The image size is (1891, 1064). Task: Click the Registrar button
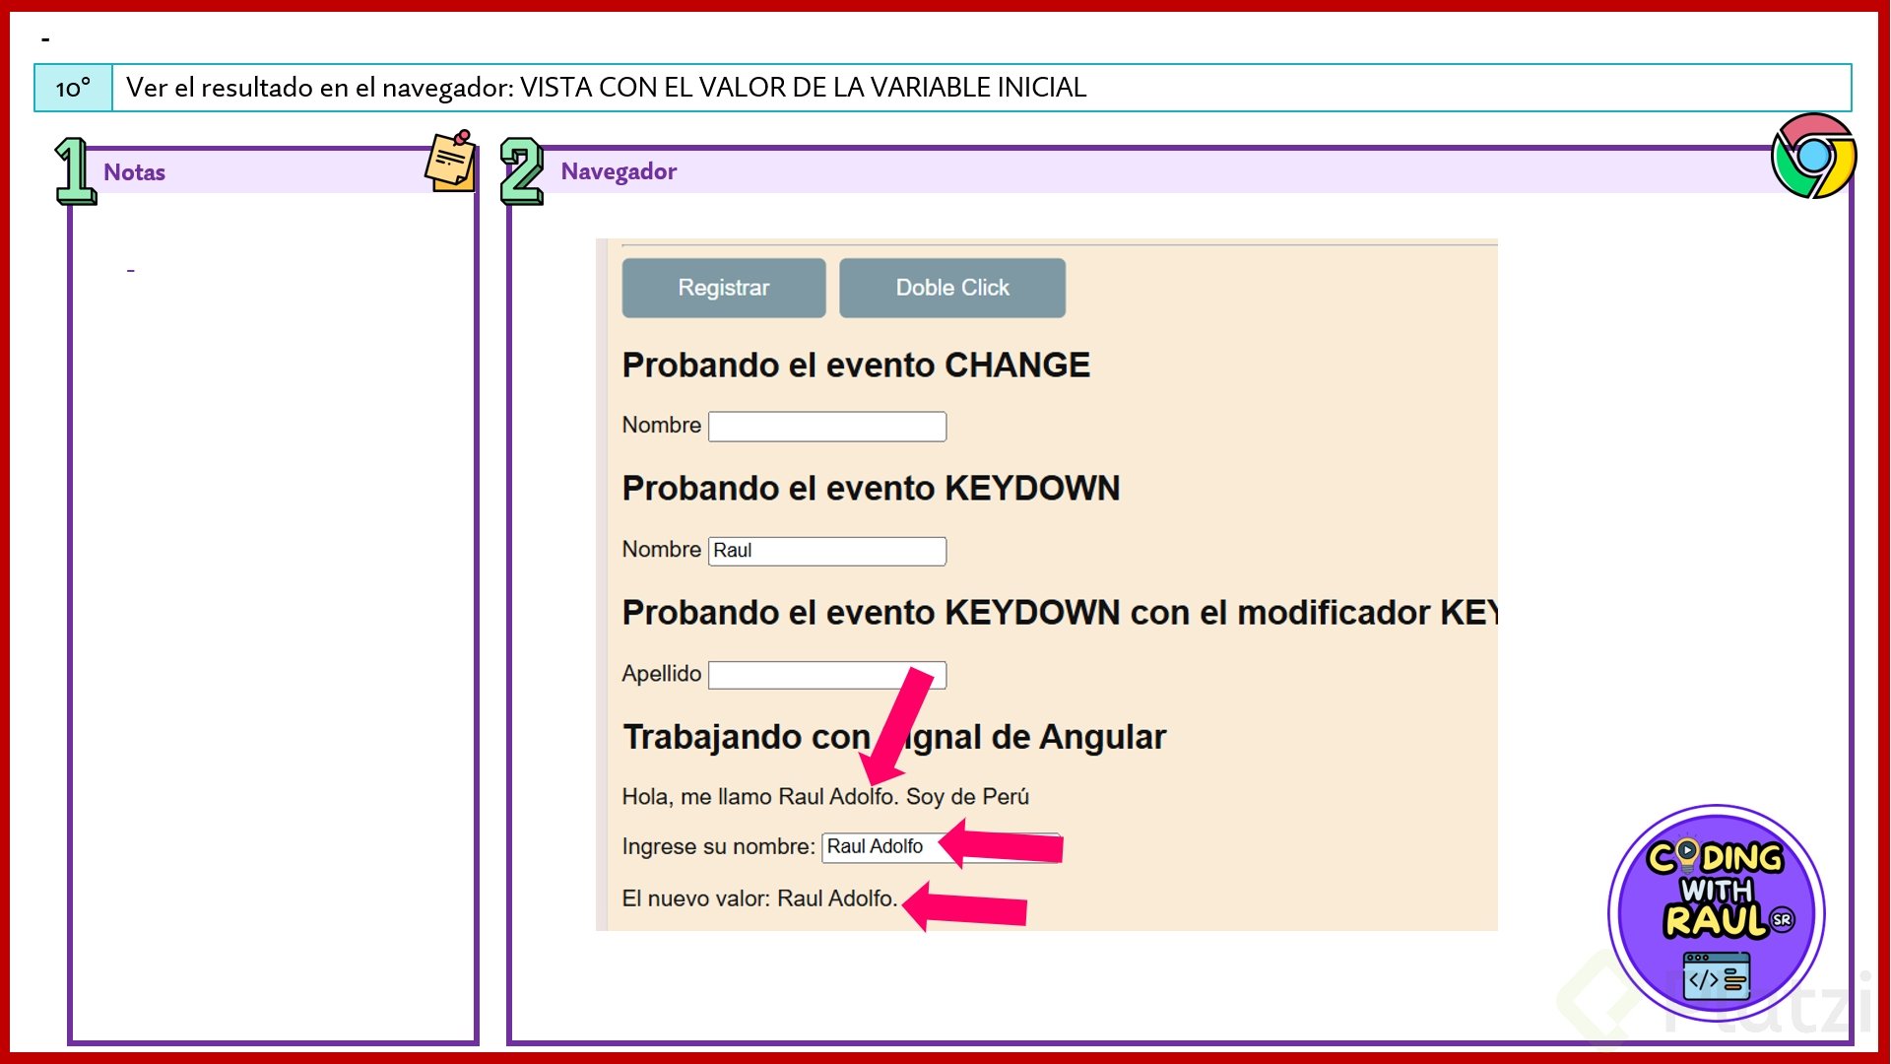click(723, 288)
